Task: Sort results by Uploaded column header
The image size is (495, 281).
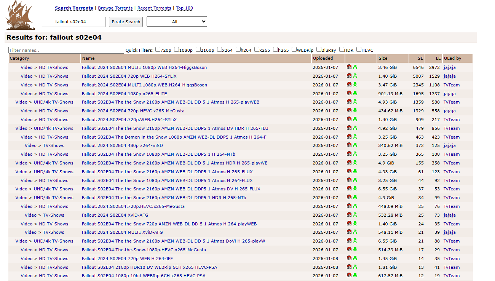Action: pyautogui.click(x=323, y=58)
